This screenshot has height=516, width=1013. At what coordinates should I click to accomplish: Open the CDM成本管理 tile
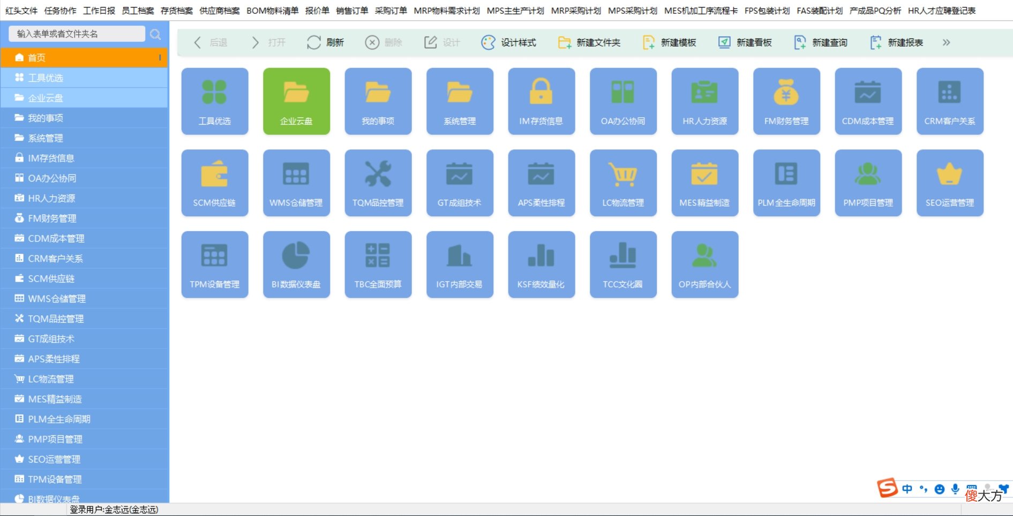(868, 101)
